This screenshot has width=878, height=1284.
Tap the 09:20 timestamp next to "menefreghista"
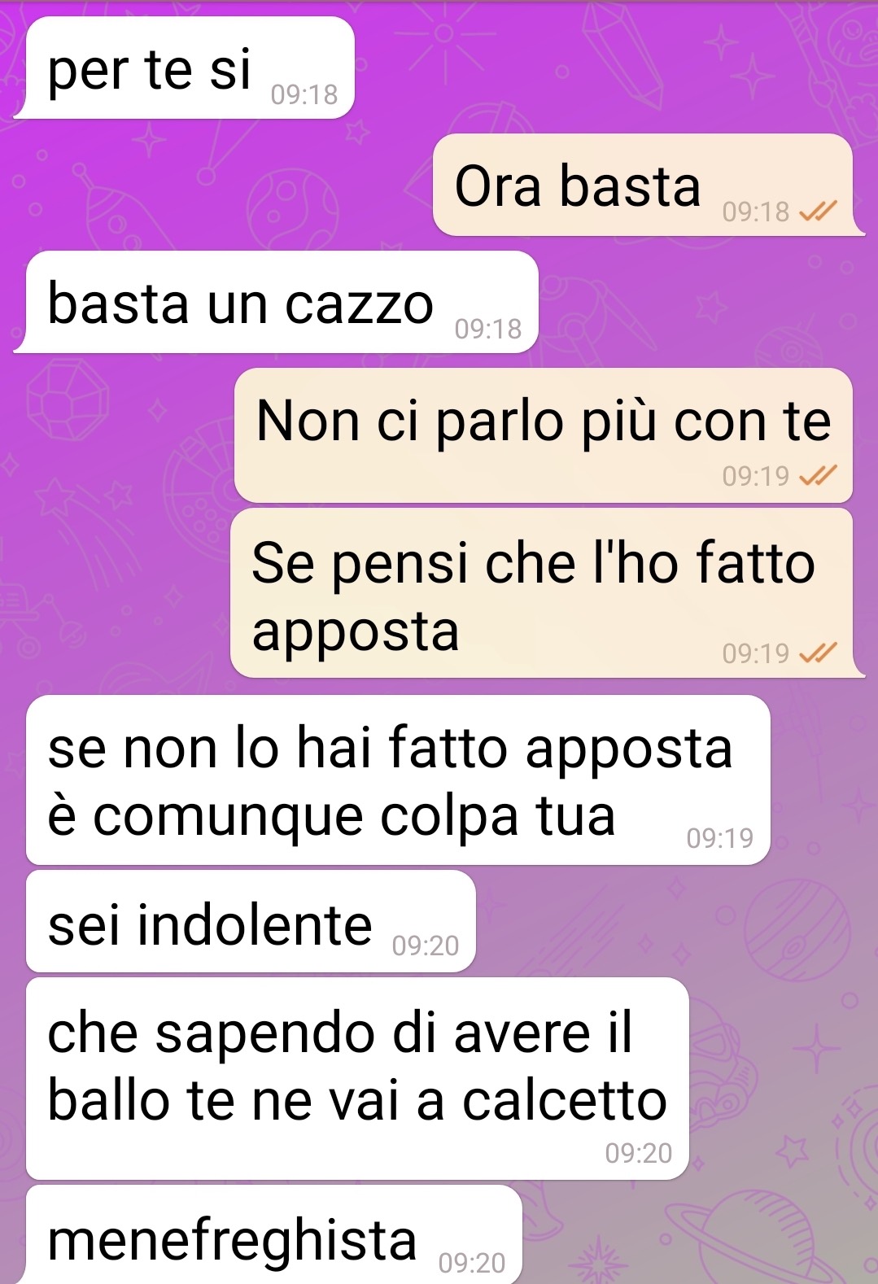[x=472, y=1263]
